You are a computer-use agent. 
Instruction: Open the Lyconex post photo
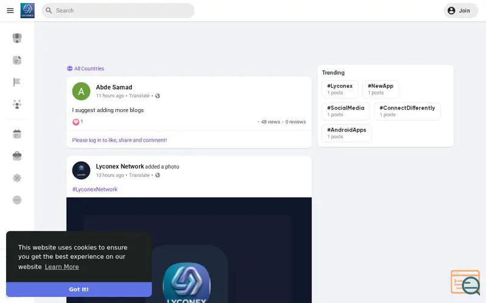189,250
